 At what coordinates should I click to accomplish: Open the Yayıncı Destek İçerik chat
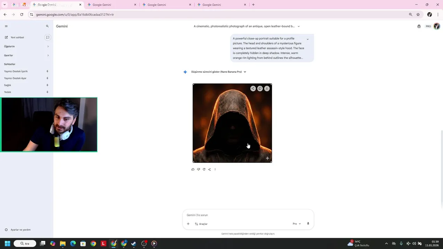(16, 71)
